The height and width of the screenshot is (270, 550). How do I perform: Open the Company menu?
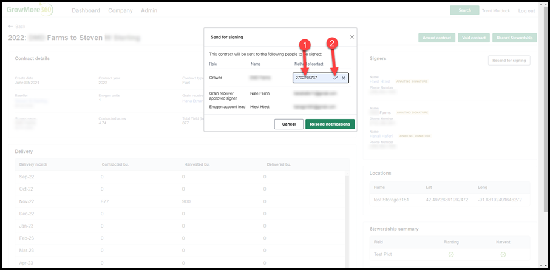click(x=120, y=10)
